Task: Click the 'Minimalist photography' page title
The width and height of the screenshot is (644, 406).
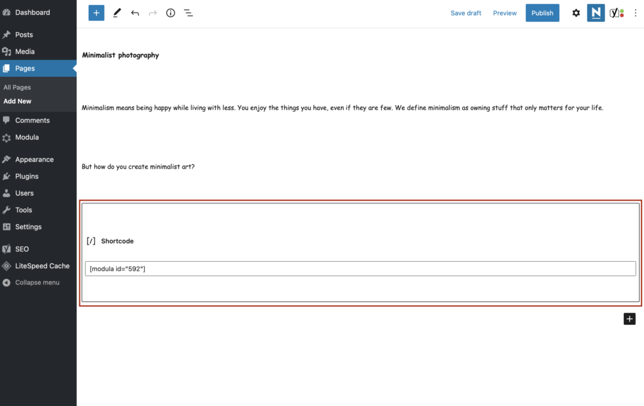Action: point(120,55)
